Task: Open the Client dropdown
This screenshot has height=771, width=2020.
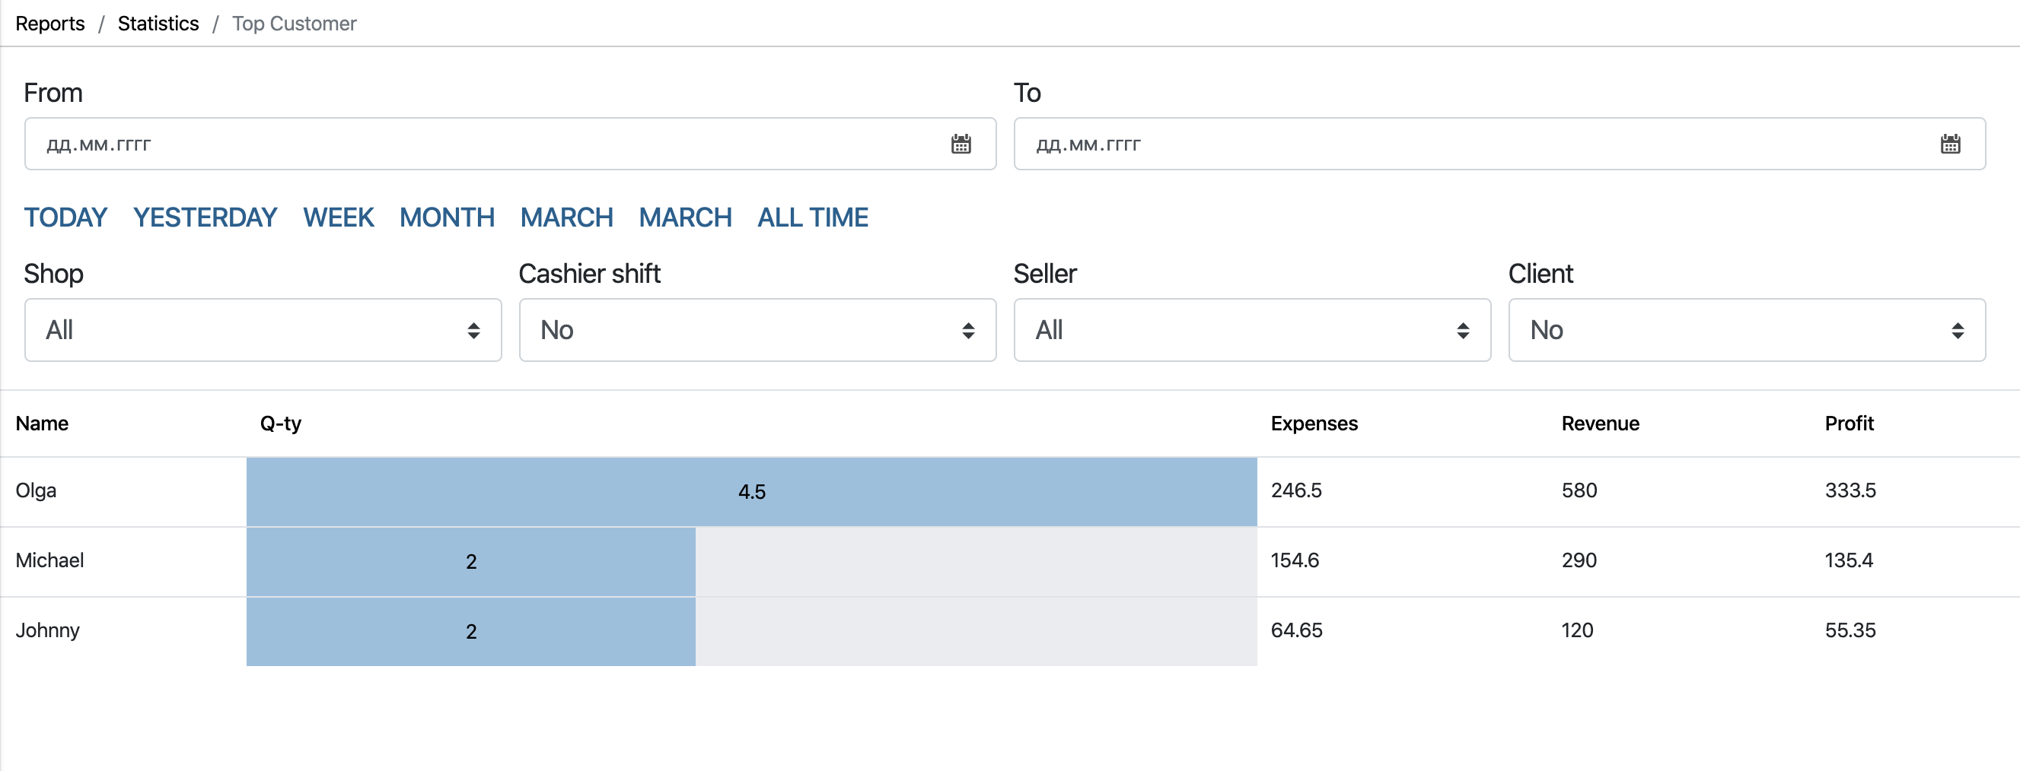Action: (x=1746, y=330)
